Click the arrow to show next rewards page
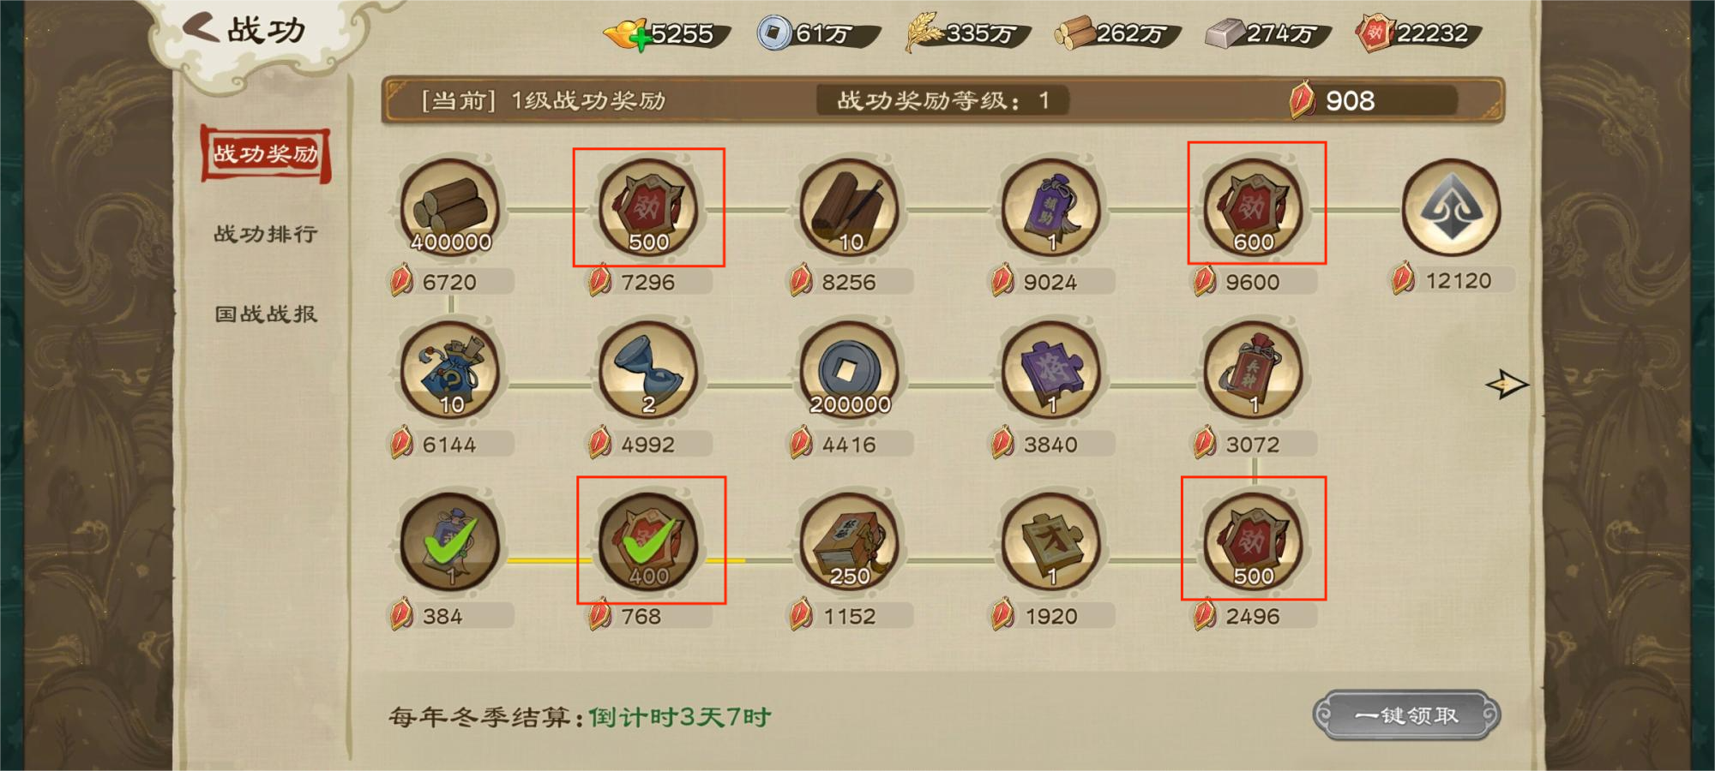Image resolution: width=1715 pixels, height=771 pixels. 1507,384
